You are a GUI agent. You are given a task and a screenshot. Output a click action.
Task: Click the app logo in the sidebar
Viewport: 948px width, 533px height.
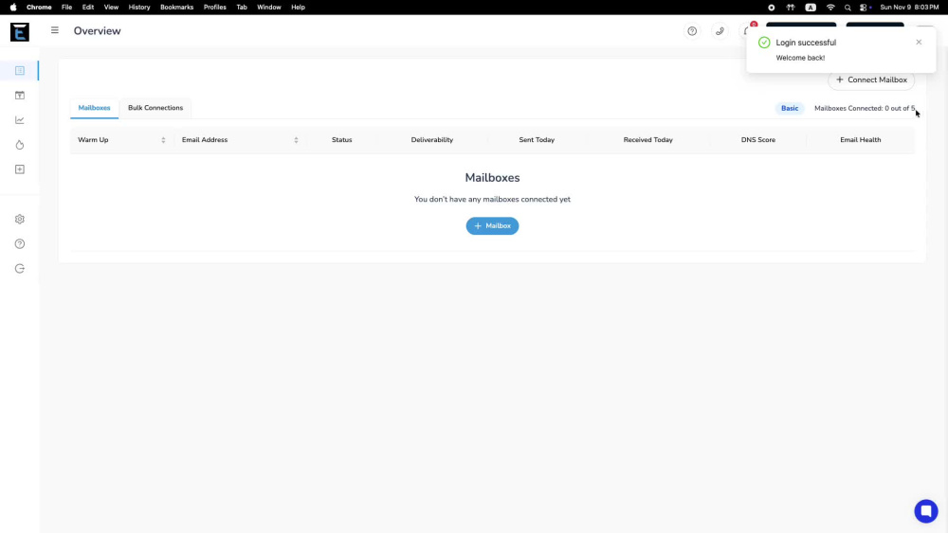pos(19,31)
